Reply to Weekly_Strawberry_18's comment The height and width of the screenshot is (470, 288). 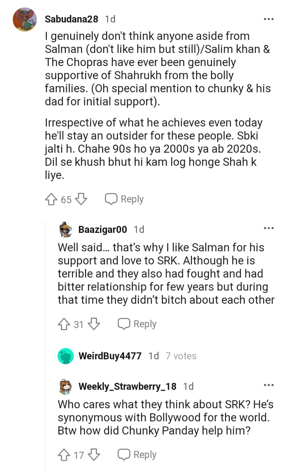click(137, 455)
